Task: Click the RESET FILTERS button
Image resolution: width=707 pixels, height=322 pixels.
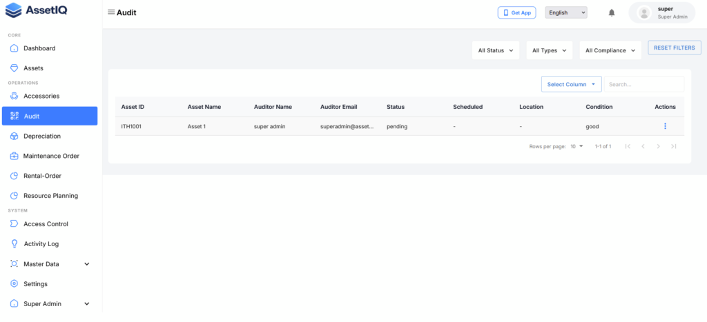Action: (675, 48)
